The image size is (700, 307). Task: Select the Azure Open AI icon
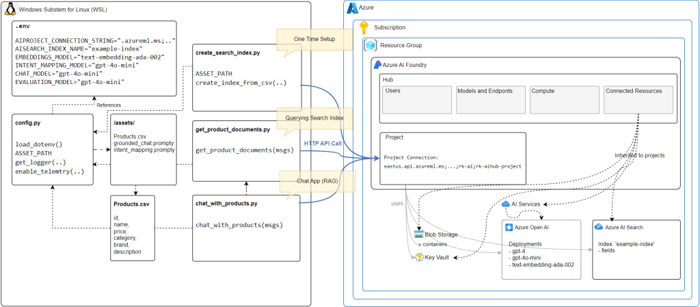point(509,226)
